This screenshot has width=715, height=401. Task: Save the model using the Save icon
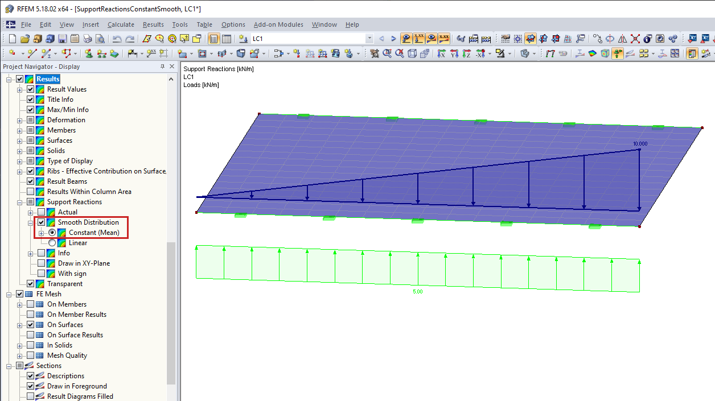63,39
